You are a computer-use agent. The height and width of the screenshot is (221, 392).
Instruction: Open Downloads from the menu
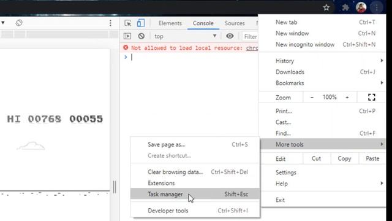point(323,72)
